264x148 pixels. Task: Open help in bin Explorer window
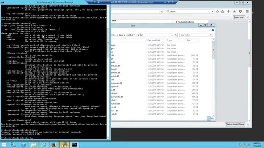coord(213,30)
